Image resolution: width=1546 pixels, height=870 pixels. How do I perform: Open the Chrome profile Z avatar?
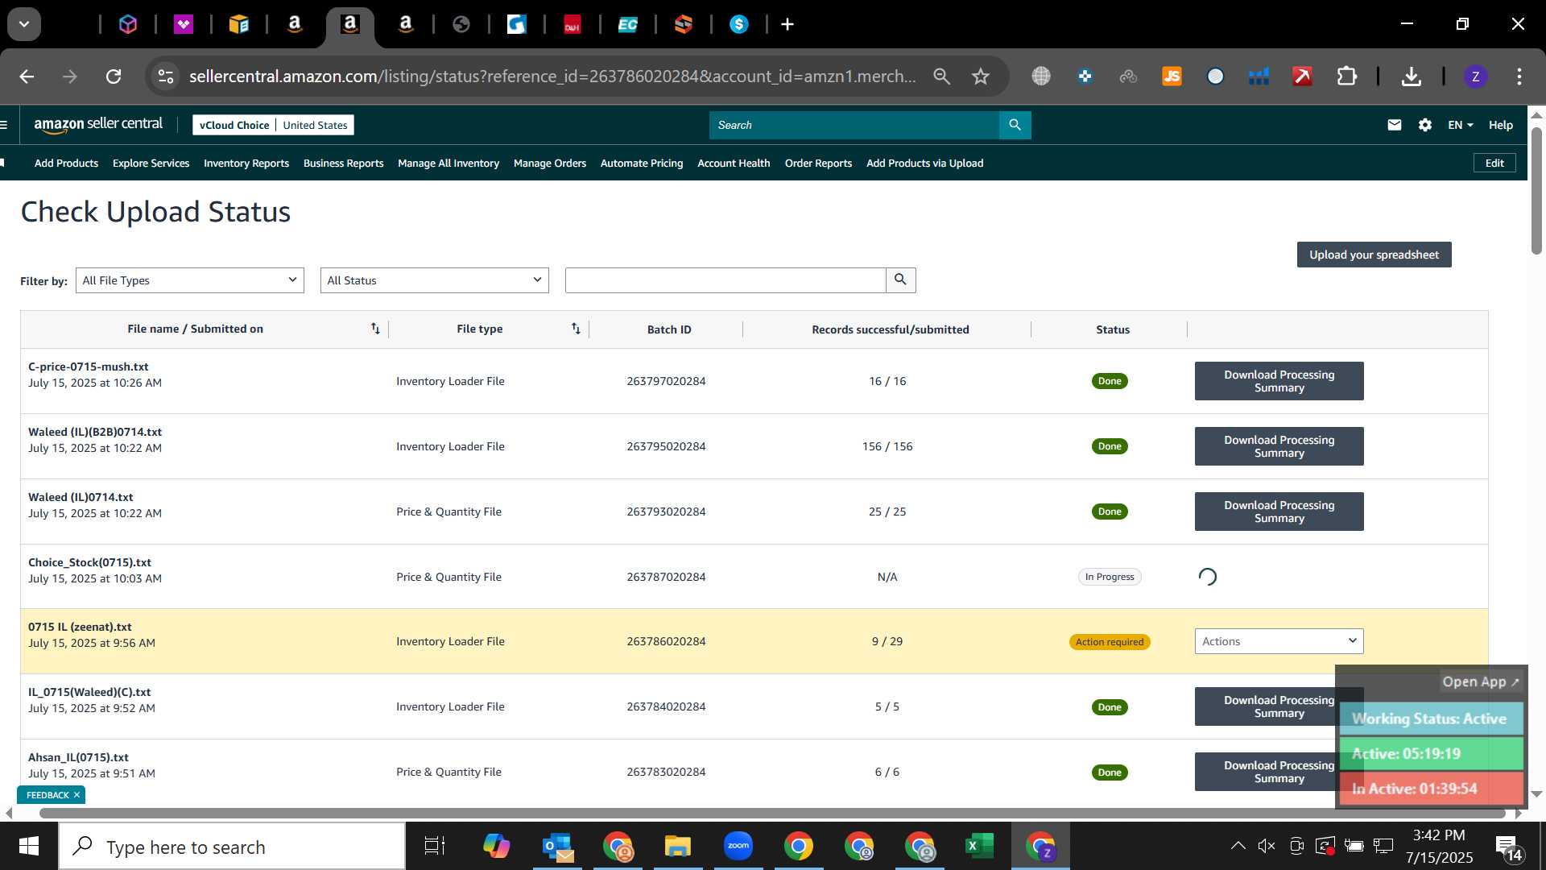(1475, 77)
